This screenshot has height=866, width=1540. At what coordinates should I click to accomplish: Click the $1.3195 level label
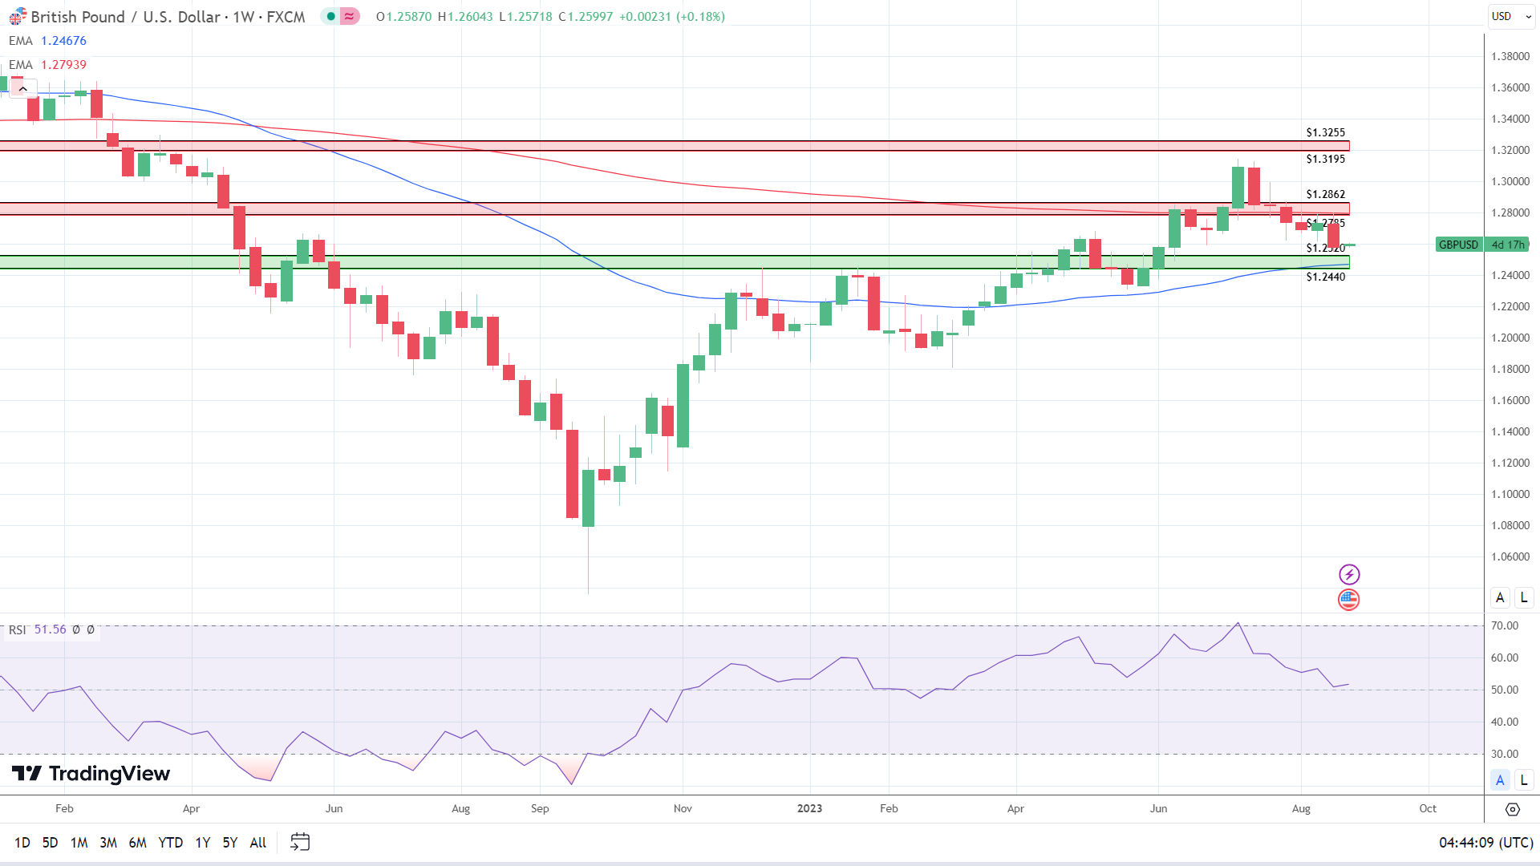point(1326,159)
